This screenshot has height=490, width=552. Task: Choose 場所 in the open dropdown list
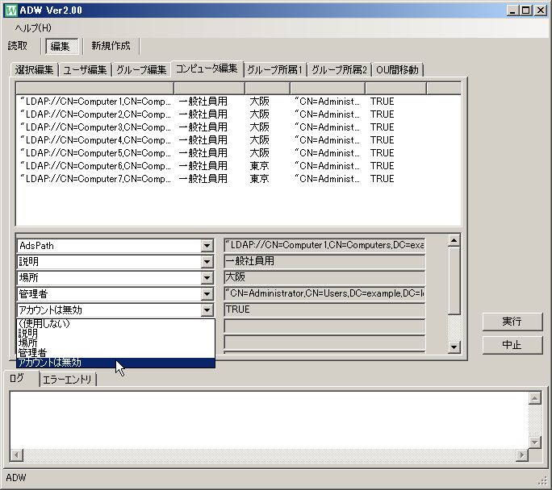click(x=115, y=343)
